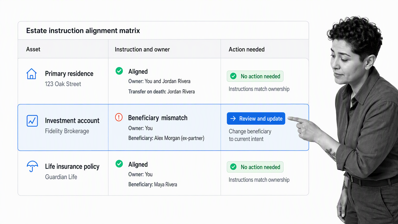Image resolution: width=398 pixels, height=224 pixels.
Task: Click green checkmark next to Life insurance Aligned
Action: click(119, 164)
